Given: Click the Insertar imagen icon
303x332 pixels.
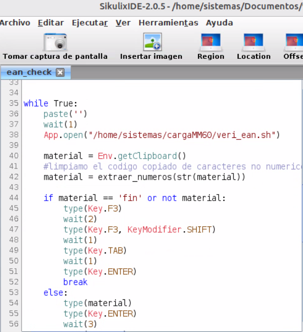Looking at the screenshot, I should tap(152, 42).
